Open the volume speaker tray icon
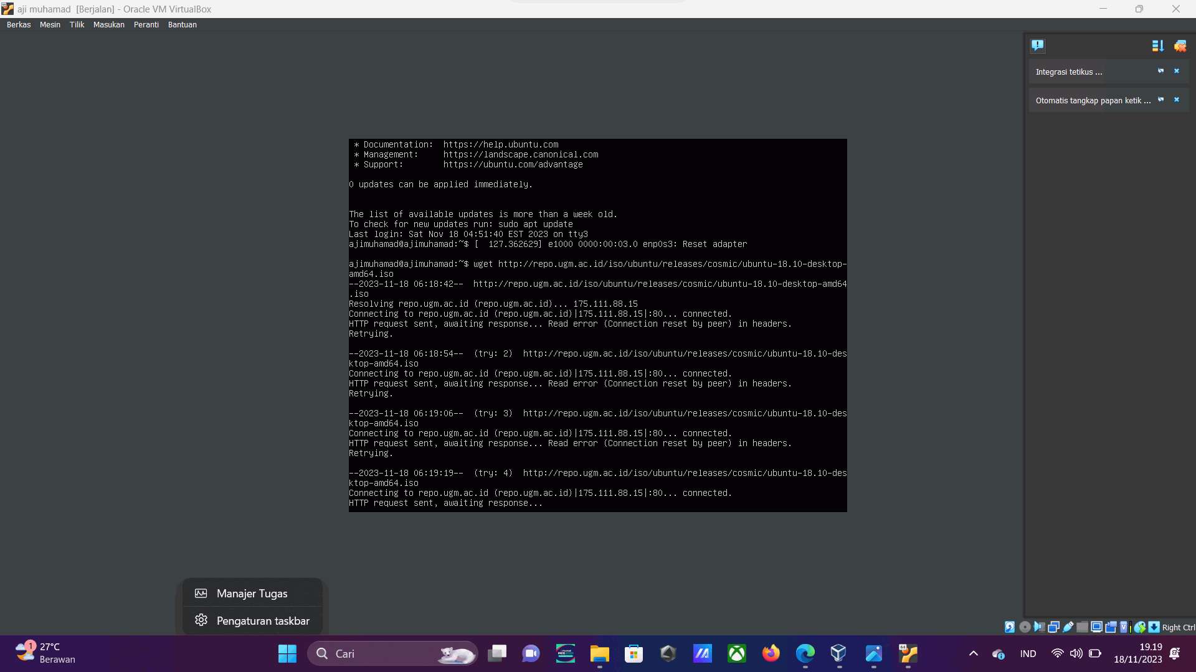The height and width of the screenshot is (672, 1196). (1076, 653)
